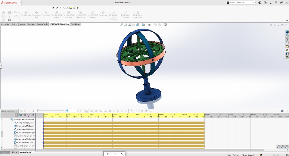Open the Appearances tab in task pane
The height and width of the screenshot is (156, 289).
tap(287, 50)
